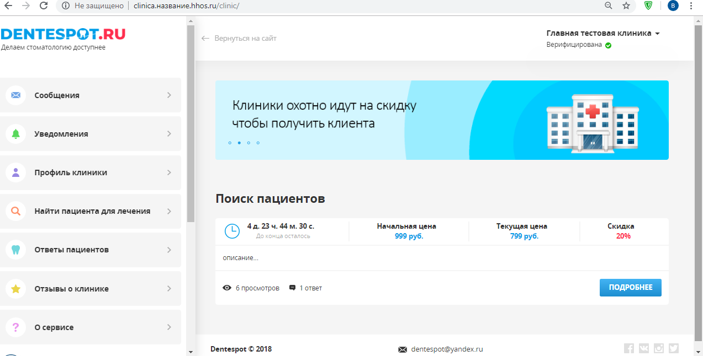Expand Профиль клиники chevron arrow

pyautogui.click(x=169, y=172)
